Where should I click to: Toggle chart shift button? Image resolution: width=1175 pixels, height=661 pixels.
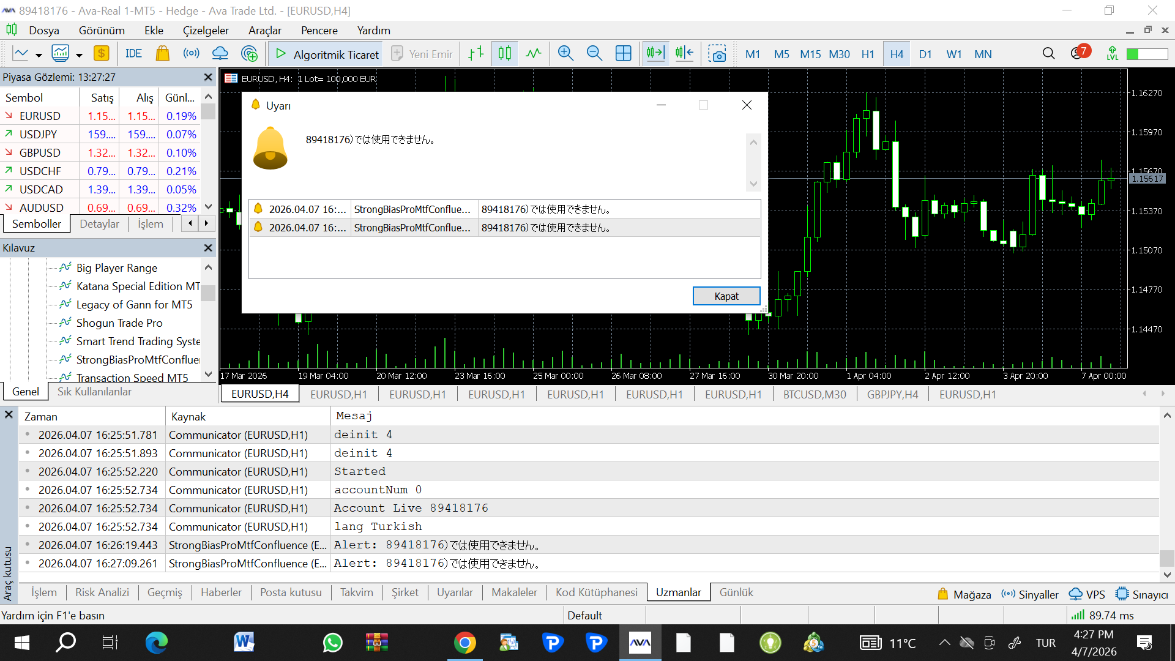pyautogui.click(x=684, y=54)
